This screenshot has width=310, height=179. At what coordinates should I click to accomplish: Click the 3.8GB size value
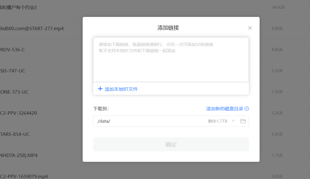tap(277, 176)
